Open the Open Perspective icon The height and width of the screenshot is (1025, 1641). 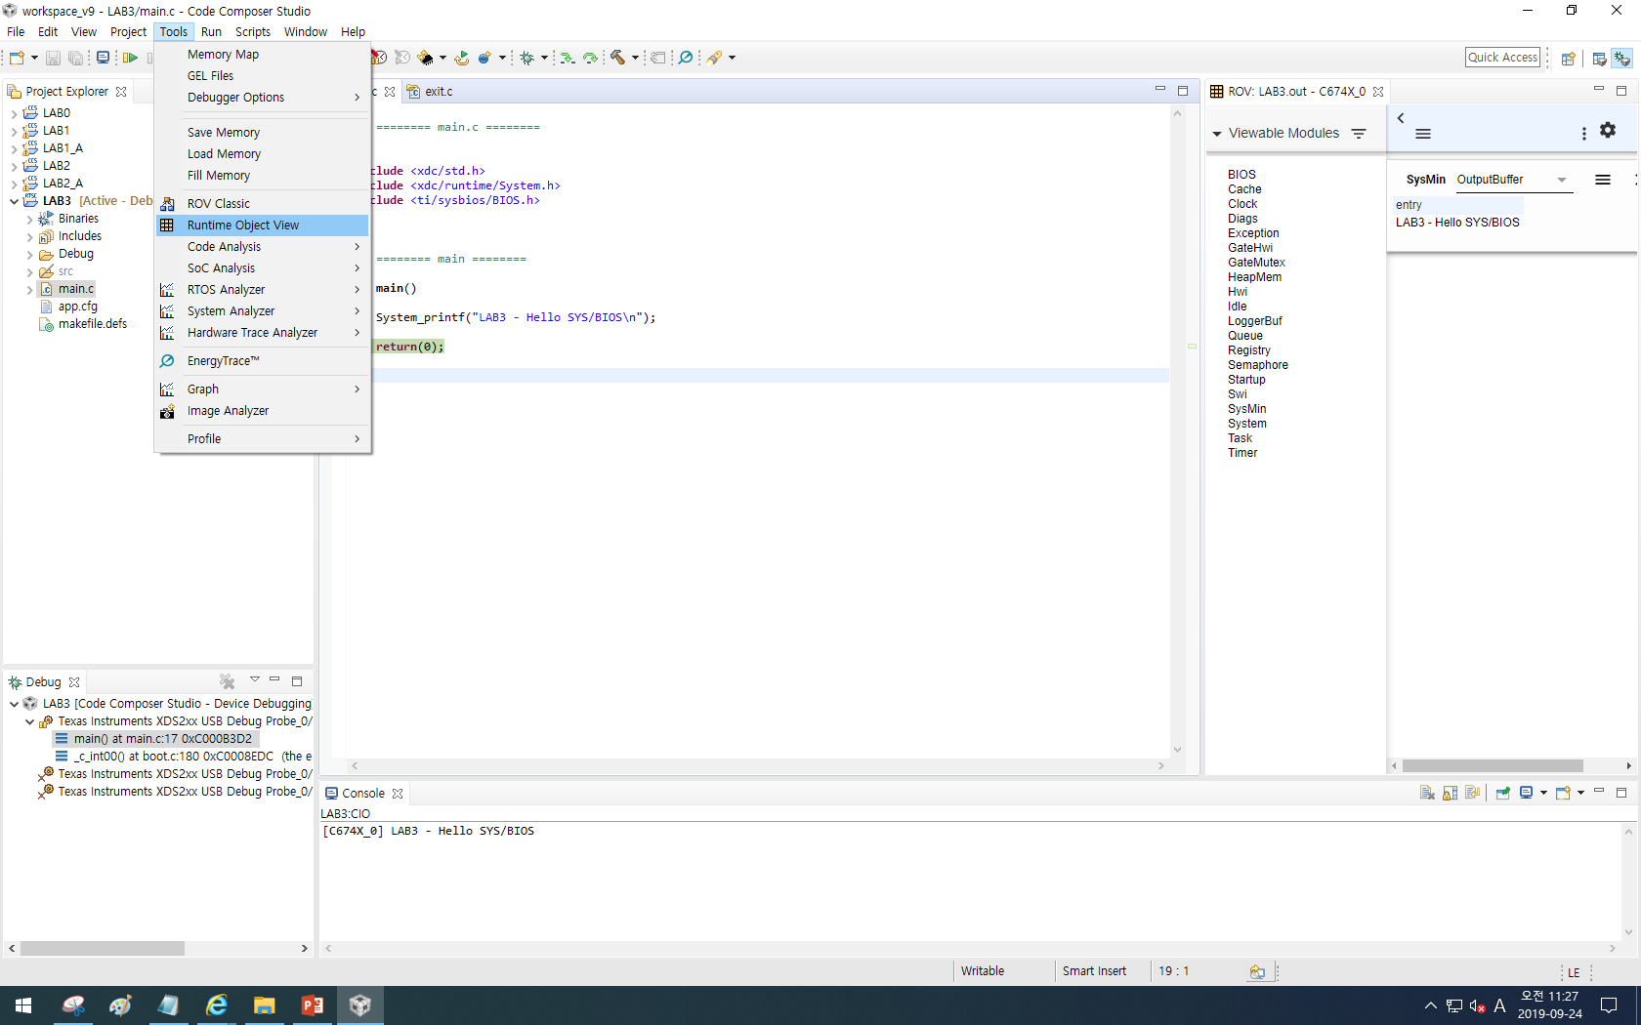pyautogui.click(x=1568, y=59)
